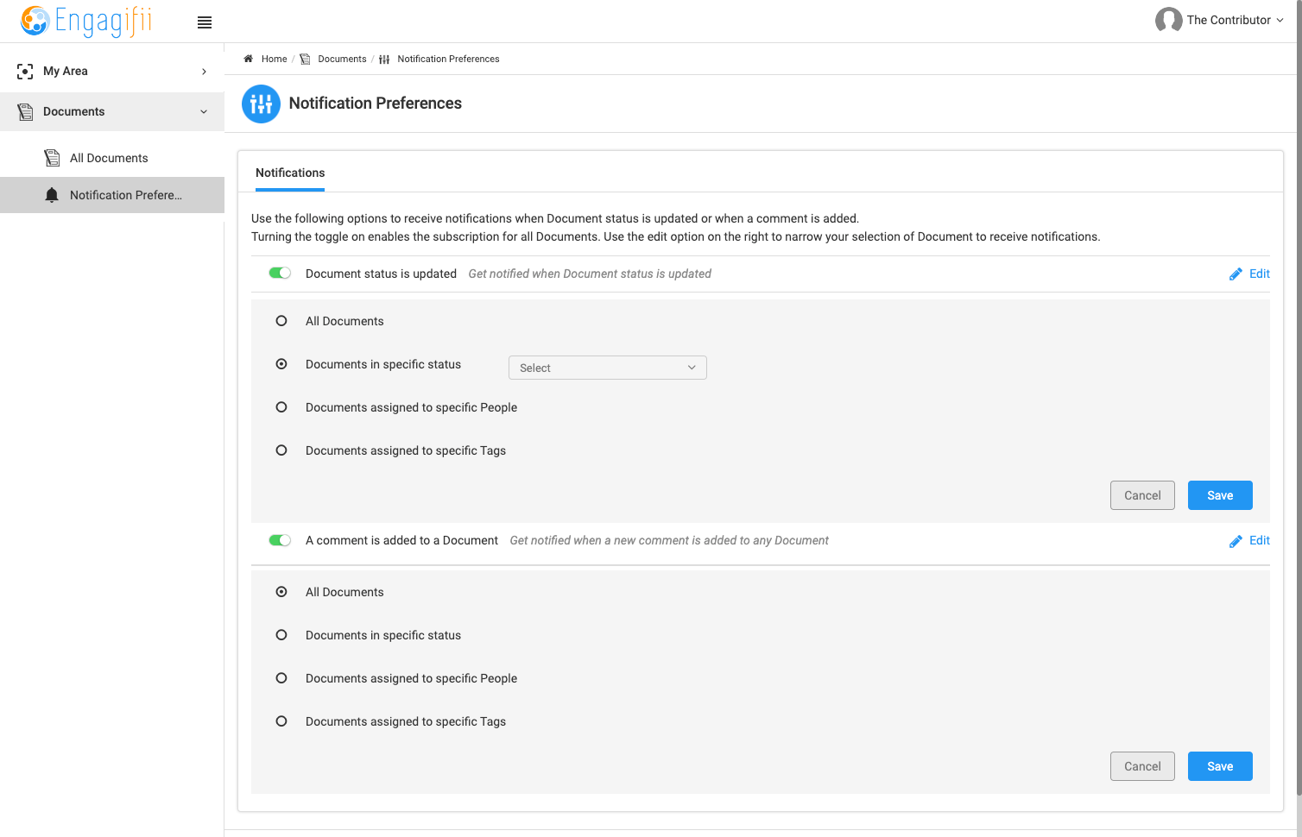Click the pencil icon for comment row
The height and width of the screenshot is (837, 1302).
1236,541
